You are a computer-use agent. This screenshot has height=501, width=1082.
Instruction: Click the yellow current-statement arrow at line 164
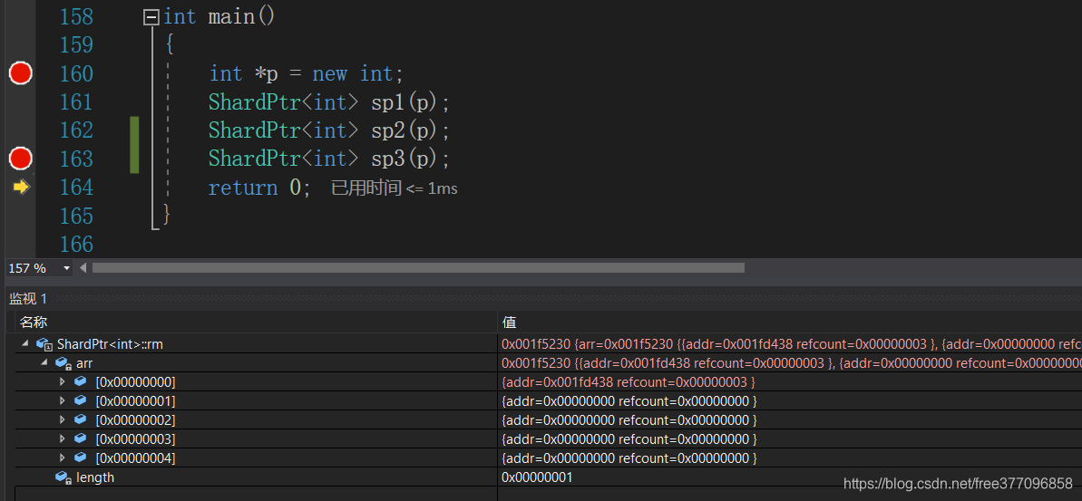(22, 187)
